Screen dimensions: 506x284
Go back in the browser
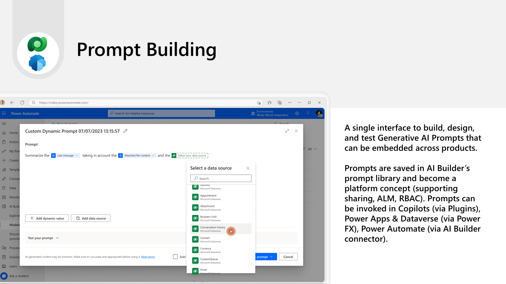[x=12, y=103]
